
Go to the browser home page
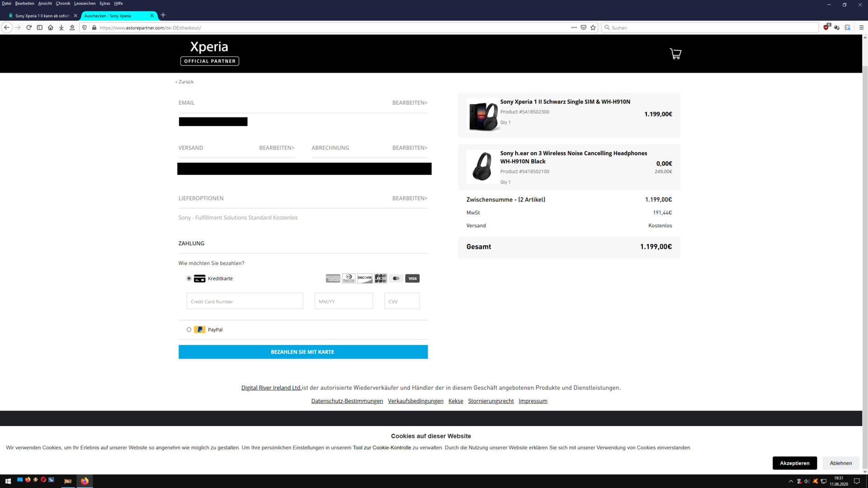pos(51,28)
